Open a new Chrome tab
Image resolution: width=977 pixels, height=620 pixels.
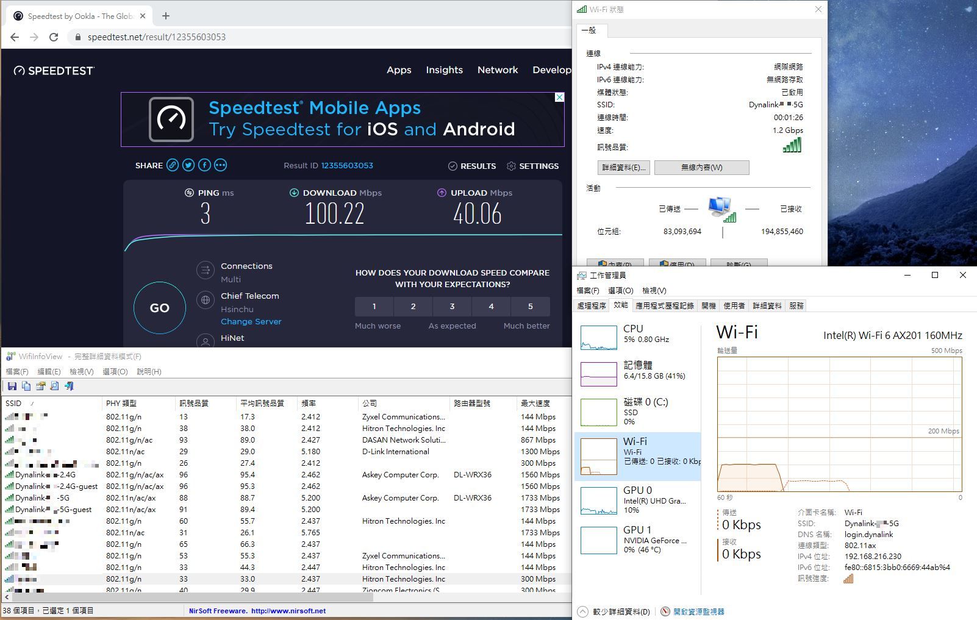(166, 16)
